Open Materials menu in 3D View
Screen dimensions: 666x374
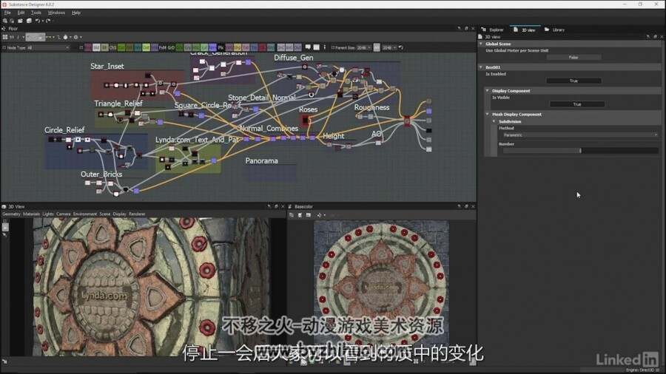31,214
